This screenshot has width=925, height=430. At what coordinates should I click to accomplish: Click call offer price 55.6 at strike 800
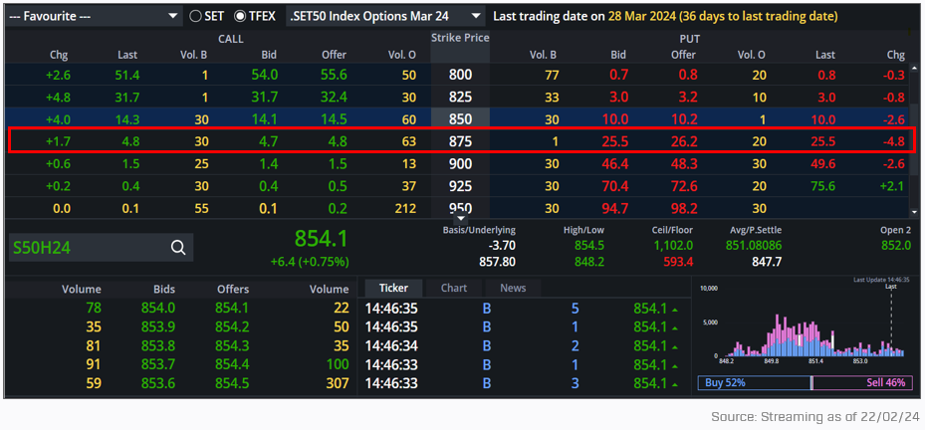coord(334,75)
